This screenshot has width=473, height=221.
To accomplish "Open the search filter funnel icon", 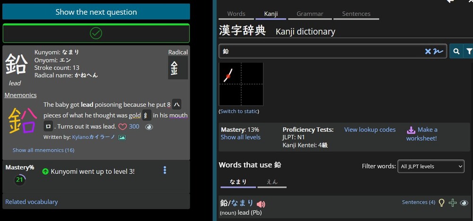I will [468, 51].
